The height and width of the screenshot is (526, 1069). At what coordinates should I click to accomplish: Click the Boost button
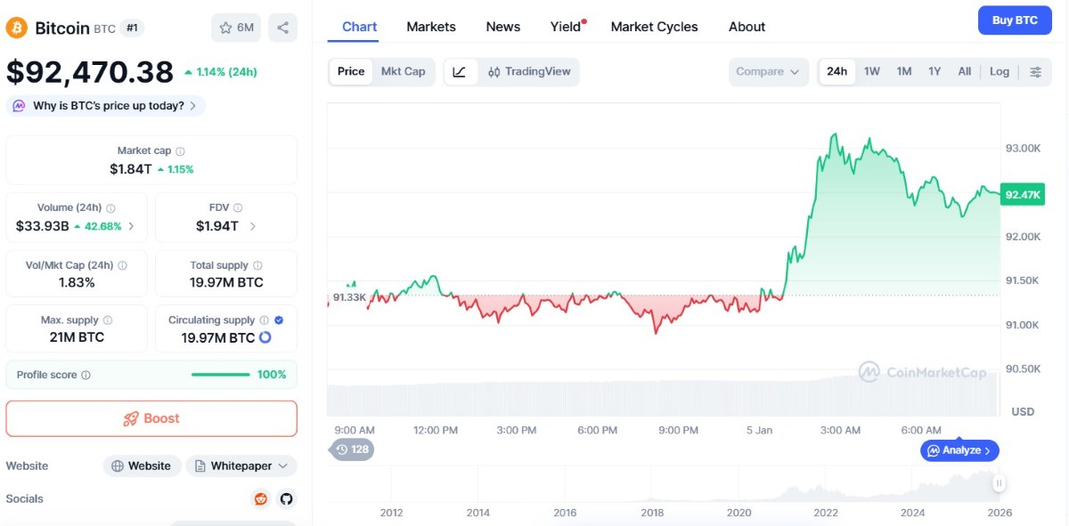click(x=151, y=418)
